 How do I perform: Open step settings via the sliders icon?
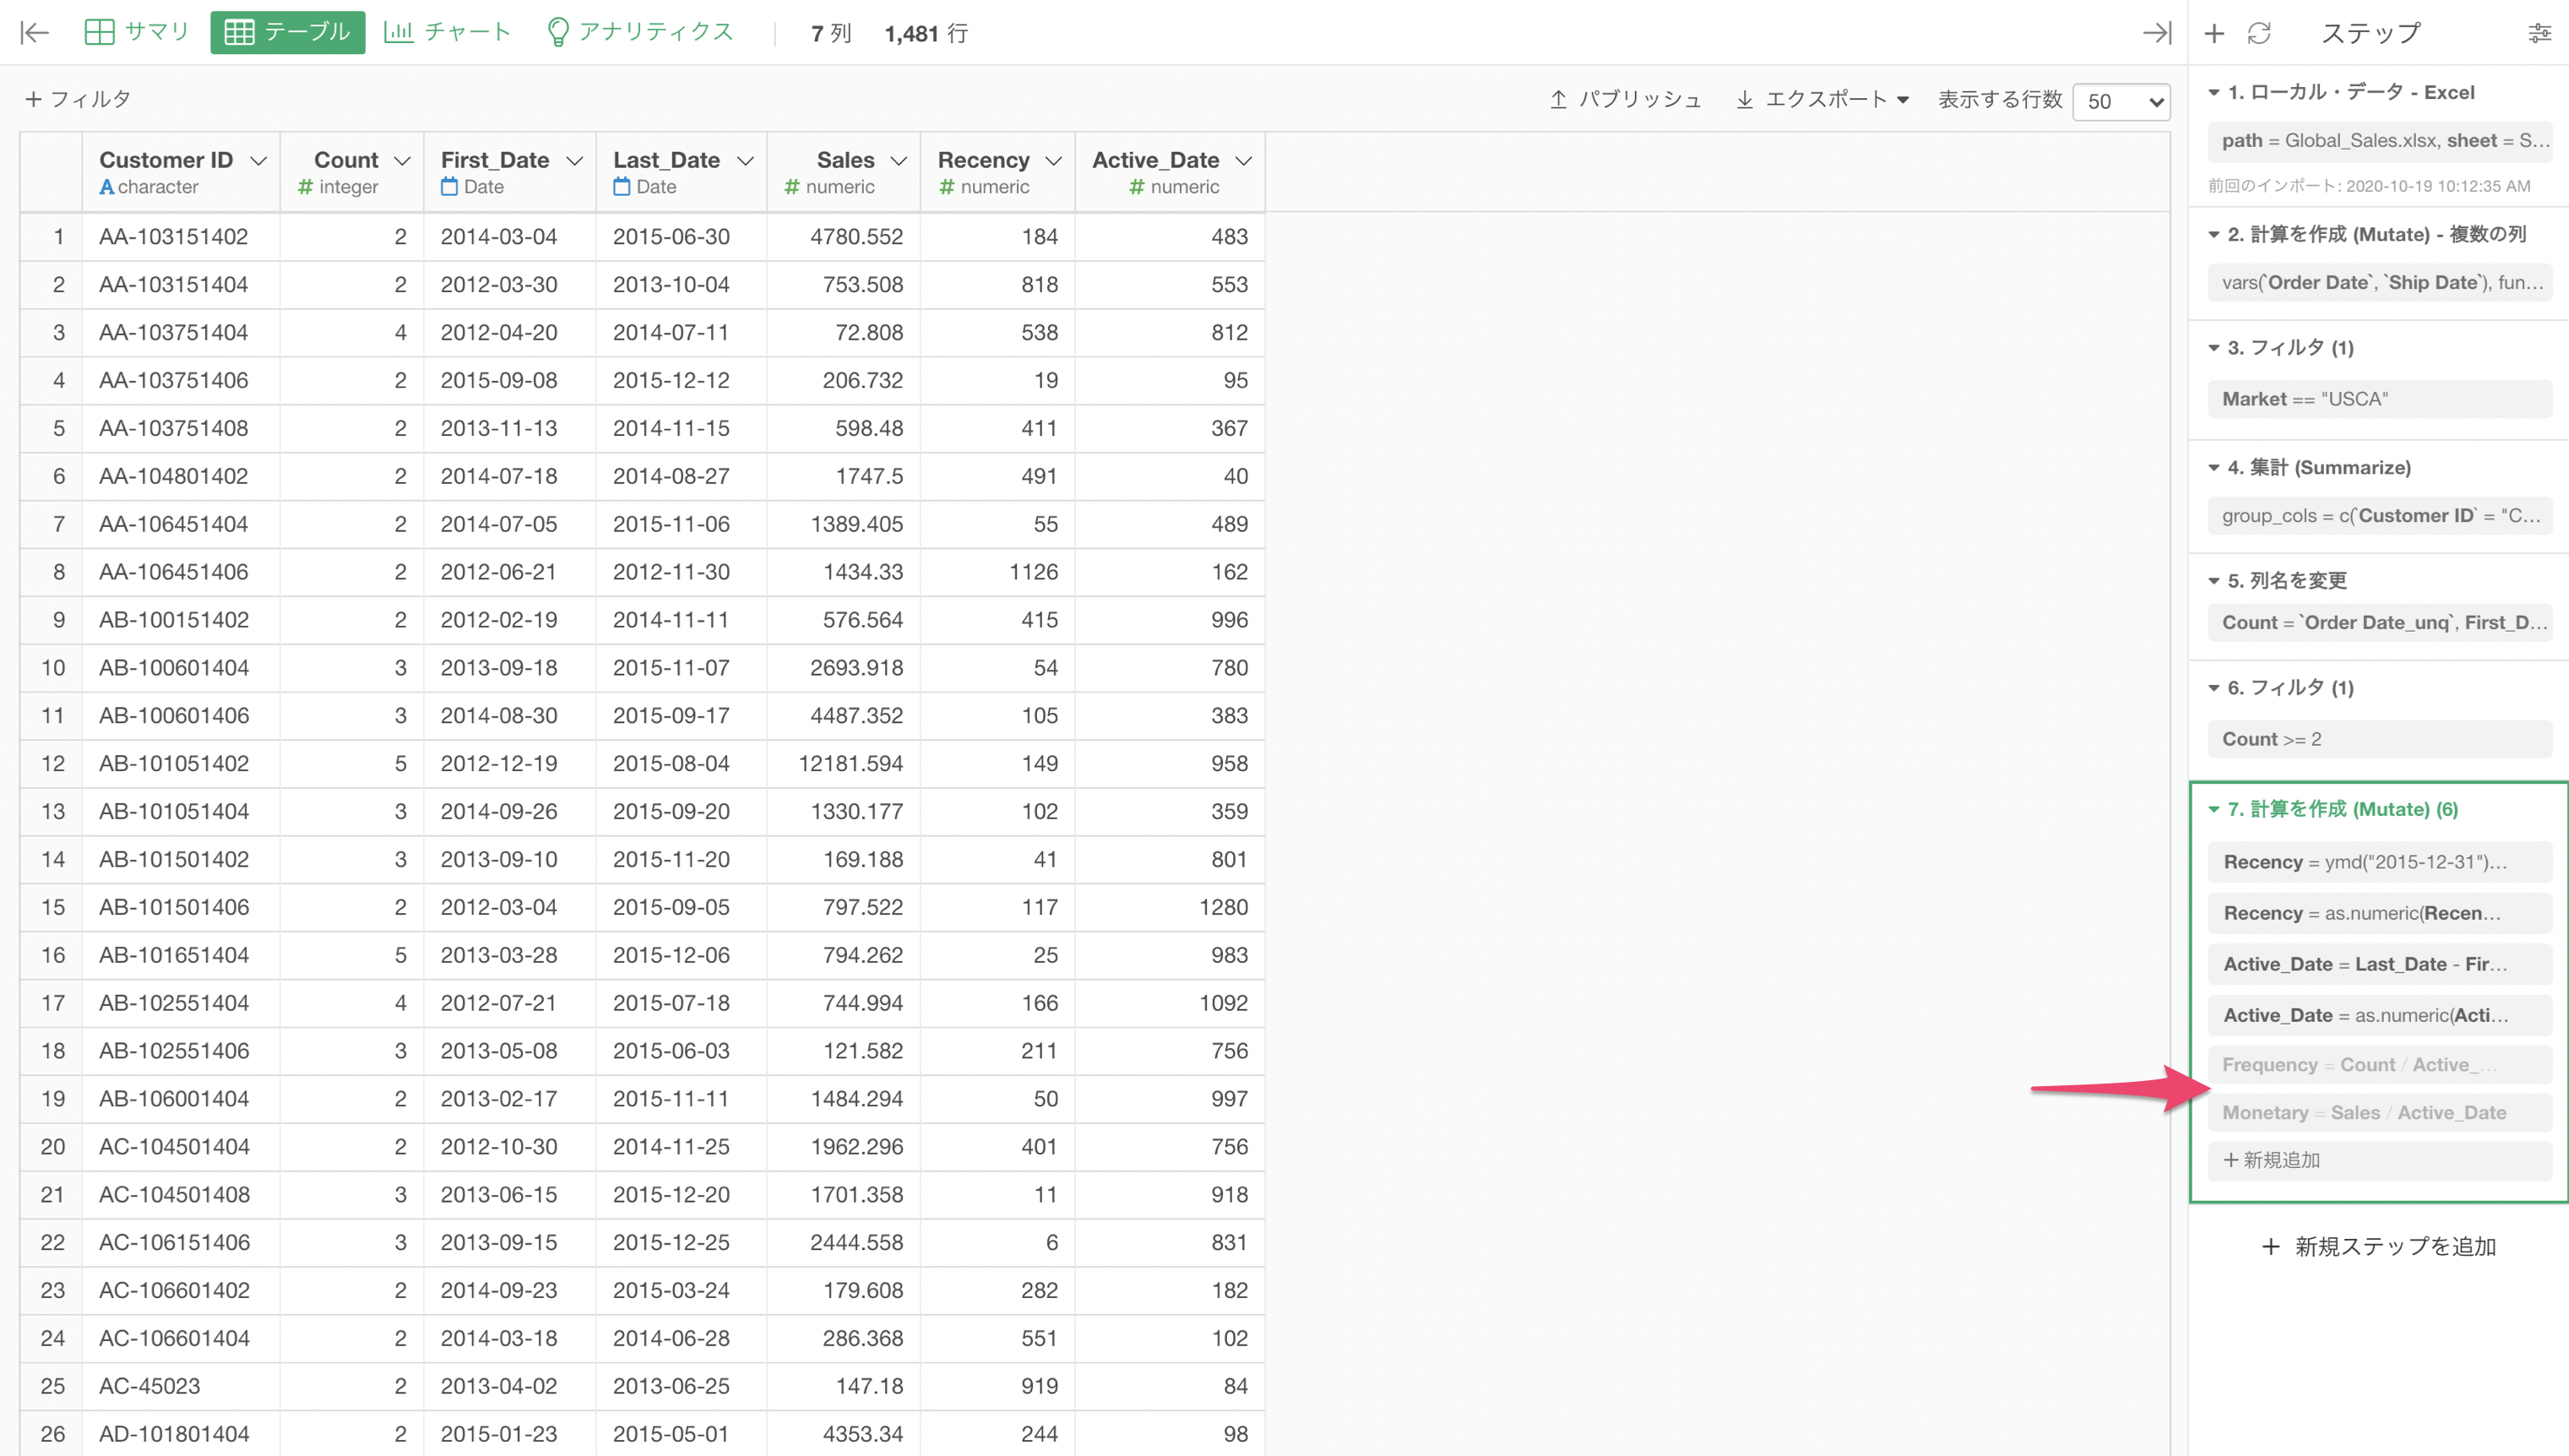click(x=2539, y=33)
